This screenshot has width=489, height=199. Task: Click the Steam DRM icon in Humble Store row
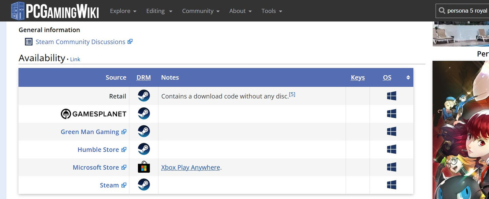pos(144,149)
